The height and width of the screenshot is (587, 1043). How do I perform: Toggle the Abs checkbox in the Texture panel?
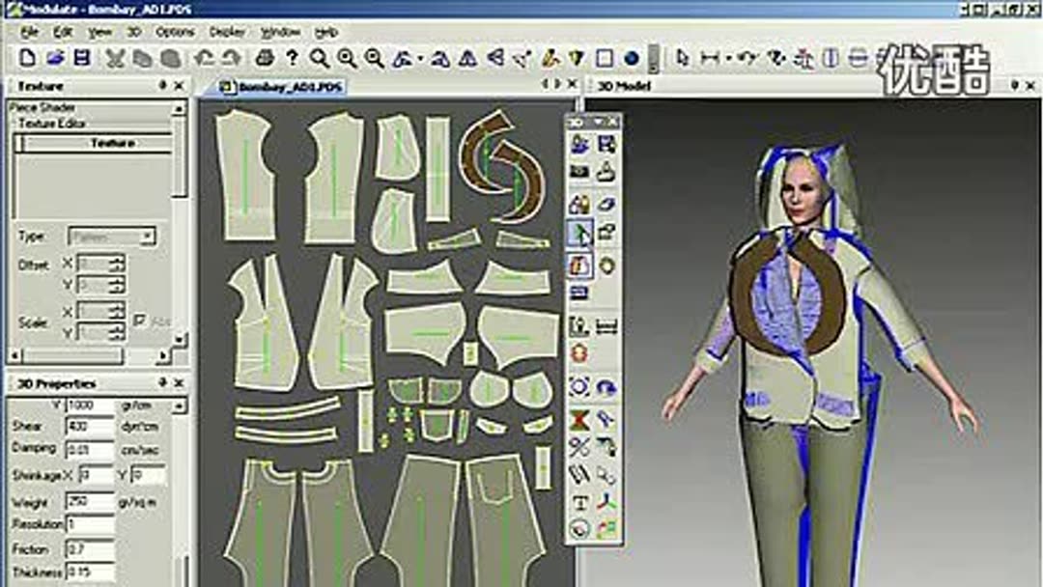click(140, 319)
